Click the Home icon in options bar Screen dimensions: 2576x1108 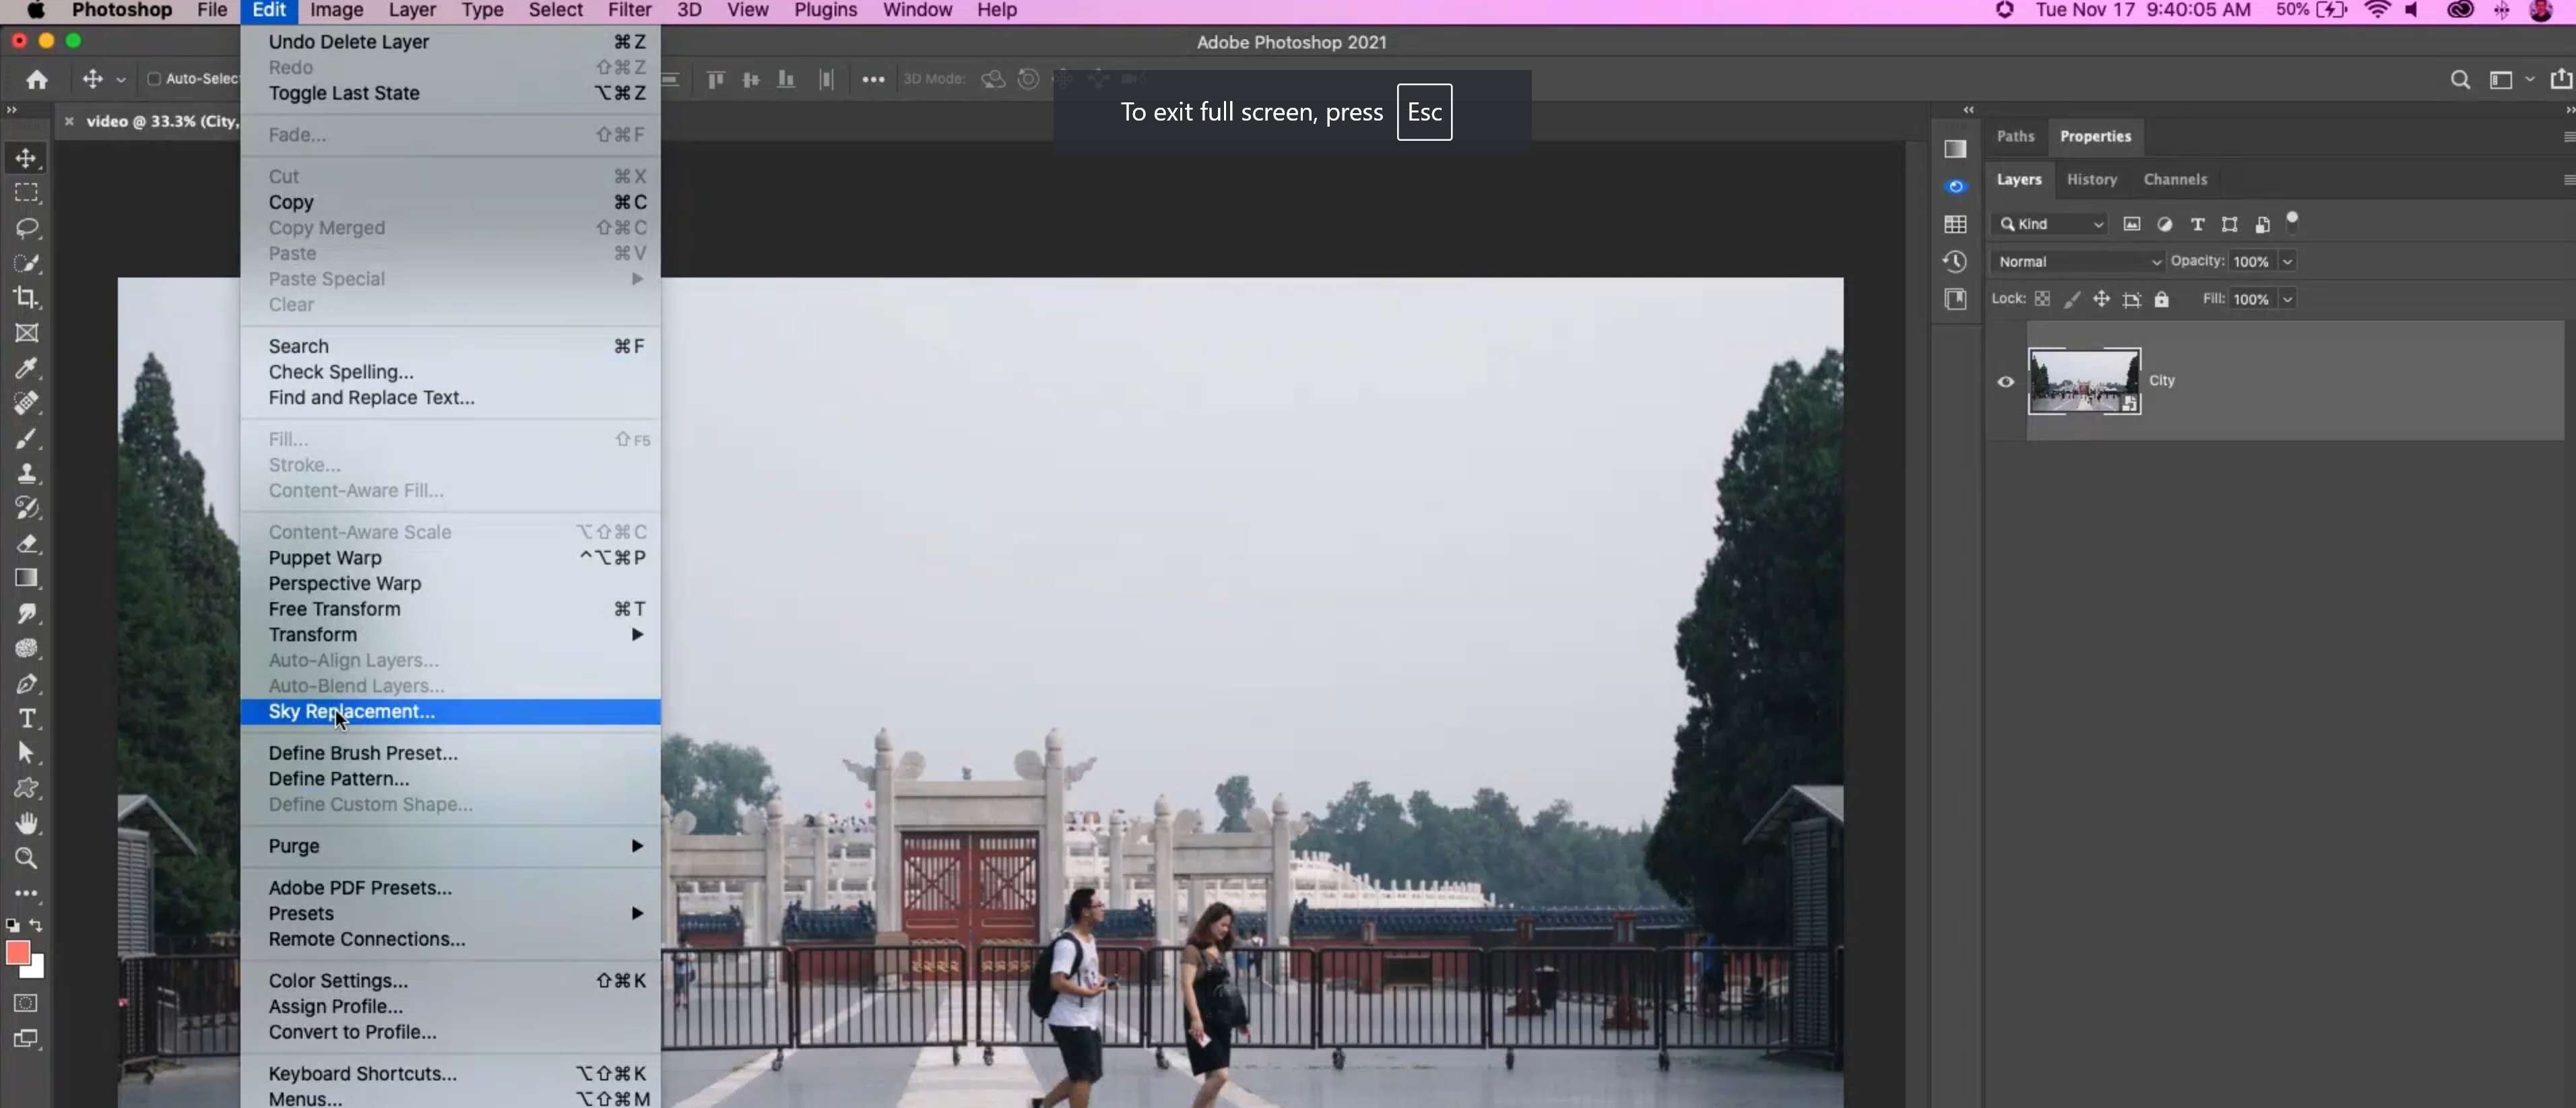37,79
